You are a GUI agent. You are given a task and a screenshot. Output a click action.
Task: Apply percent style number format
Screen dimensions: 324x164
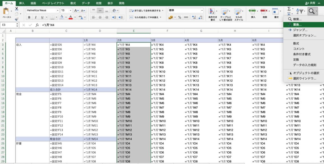[179, 17]
